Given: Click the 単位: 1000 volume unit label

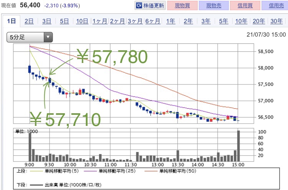Looking at the screenshot, I should point(26,131).
